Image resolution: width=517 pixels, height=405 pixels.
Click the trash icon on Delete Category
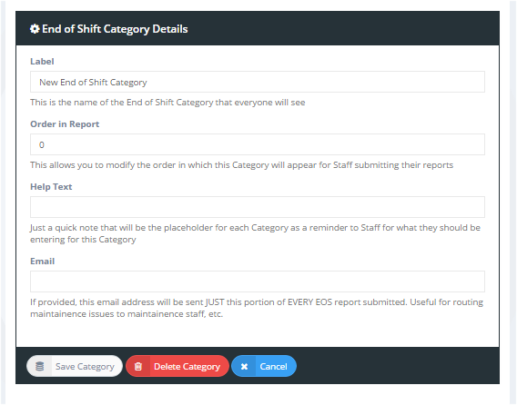[x=138, y=366]
